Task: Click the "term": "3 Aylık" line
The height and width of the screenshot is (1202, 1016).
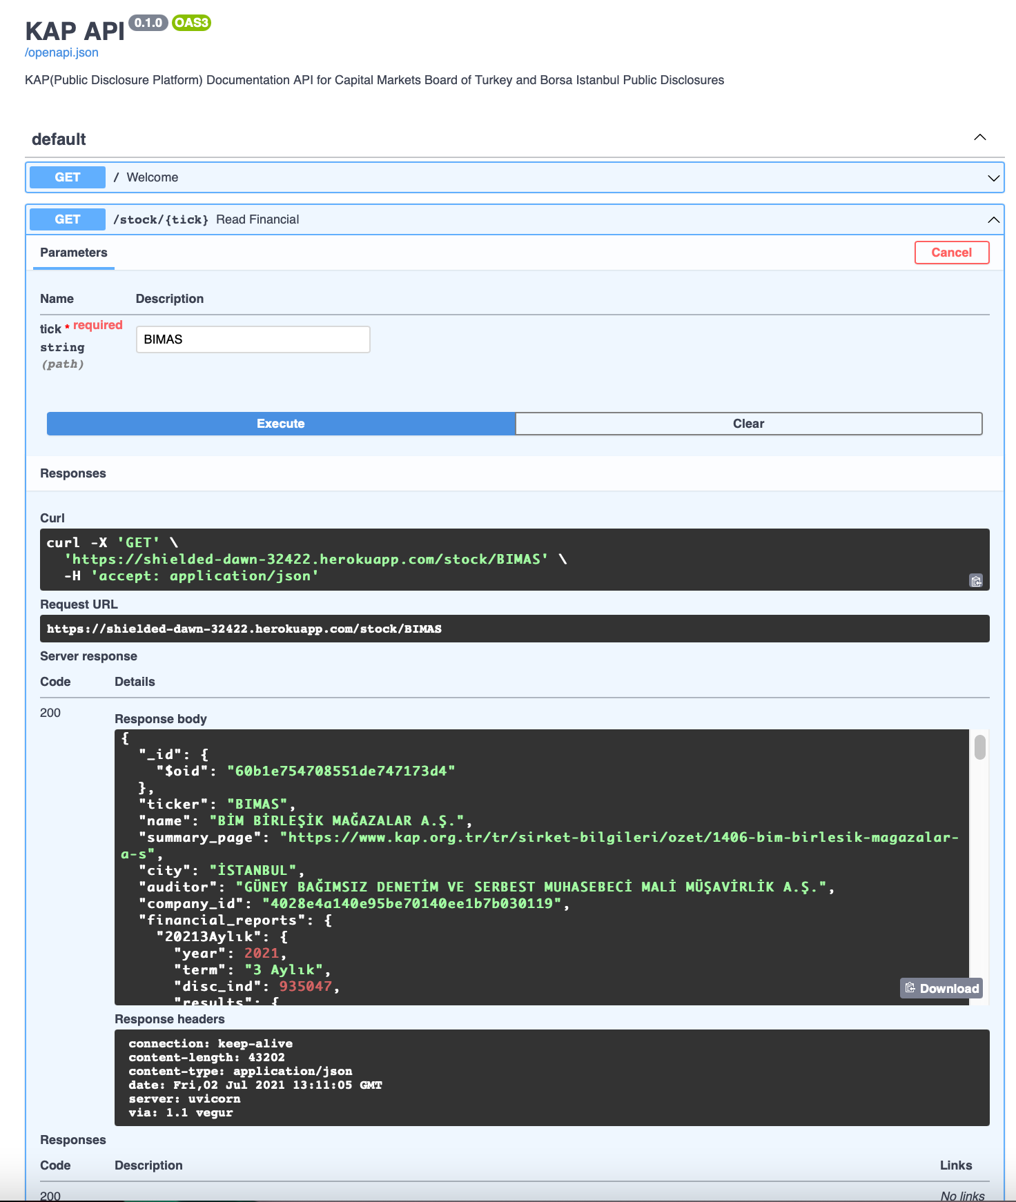Action: coord(253,969)
